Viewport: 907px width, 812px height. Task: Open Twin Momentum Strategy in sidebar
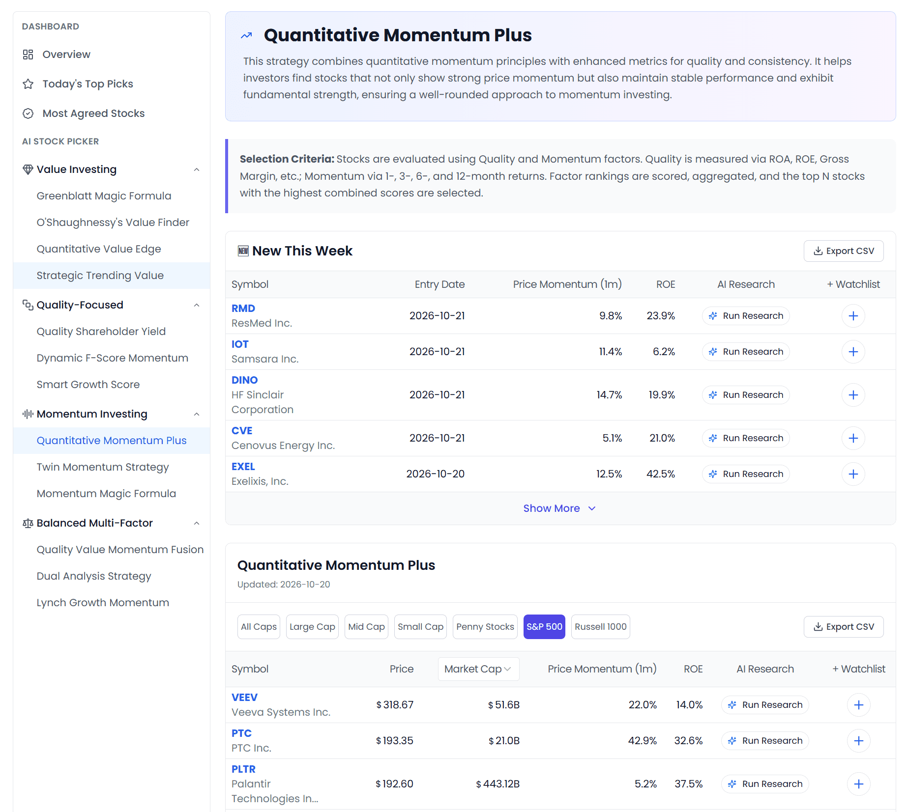(x=103, y=467)
